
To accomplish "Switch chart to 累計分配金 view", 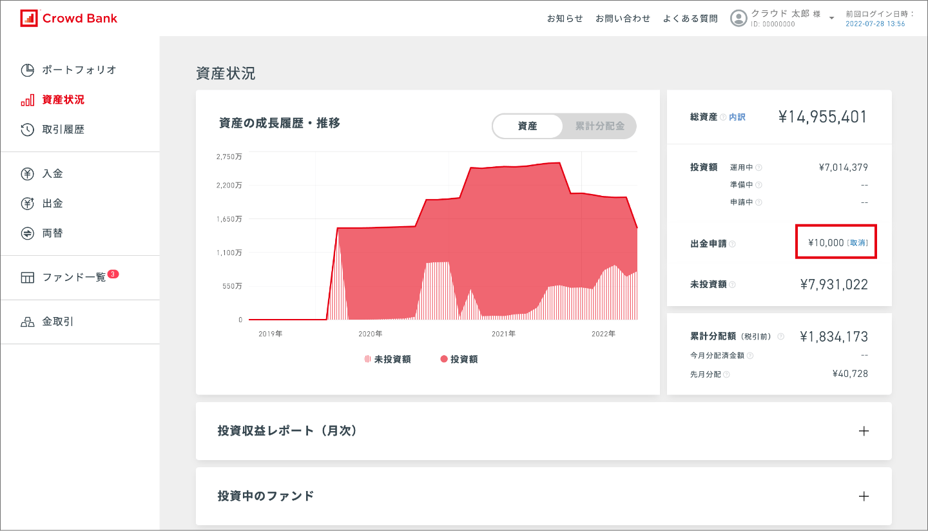I will point(599,126).
